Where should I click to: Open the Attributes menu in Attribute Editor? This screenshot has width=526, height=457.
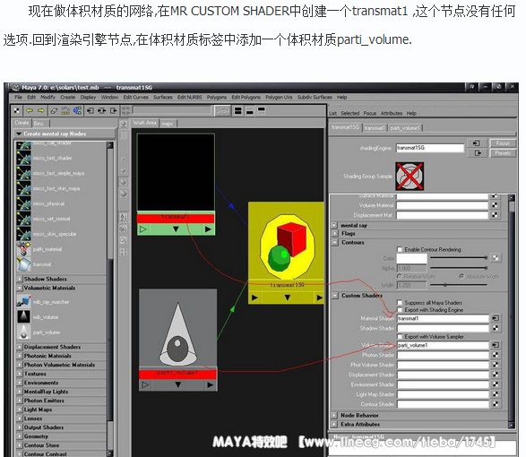point(392,114)
